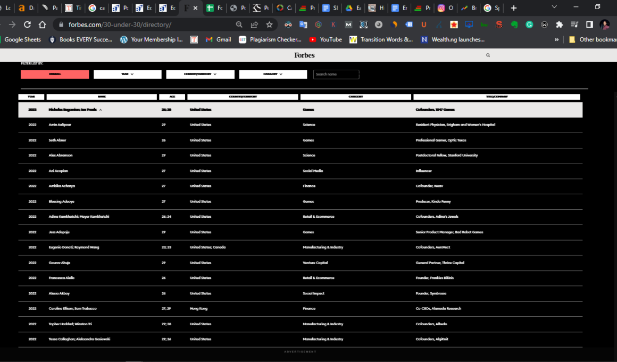Select the Overall filter button
Image resolution: width=617 pixels, height=362 pixels.
[55, 75]
